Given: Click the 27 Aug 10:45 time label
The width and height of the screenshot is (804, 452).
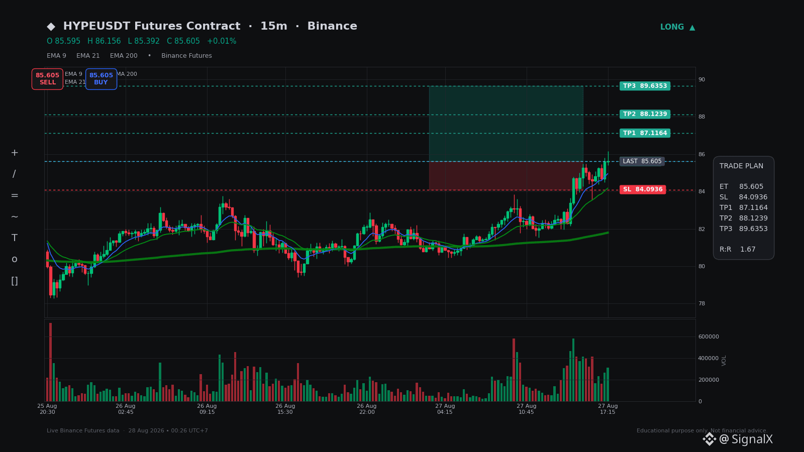Looking at the screenshot, I should click(527, 409).
